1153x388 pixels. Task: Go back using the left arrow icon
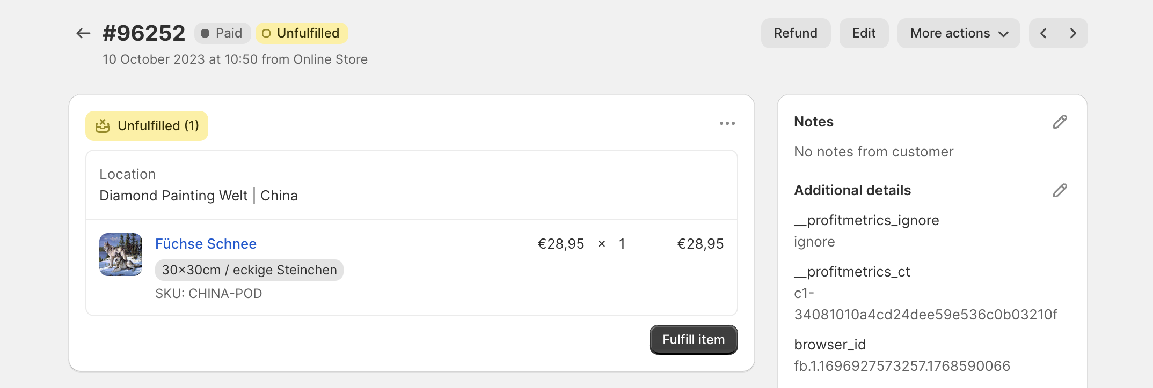(x=83, y=33)
